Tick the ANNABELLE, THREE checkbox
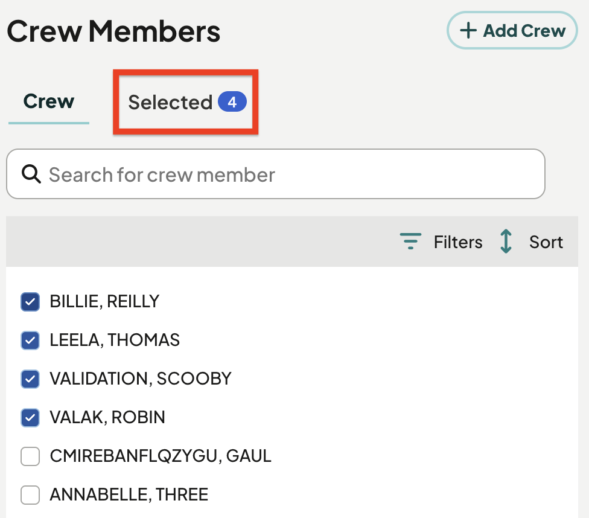589x518 pixels. pos(30,494)
